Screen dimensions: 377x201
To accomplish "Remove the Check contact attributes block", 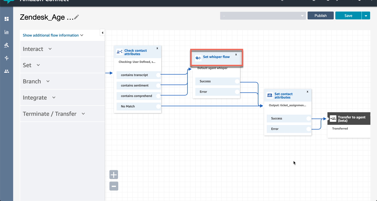I will point(157,48).
